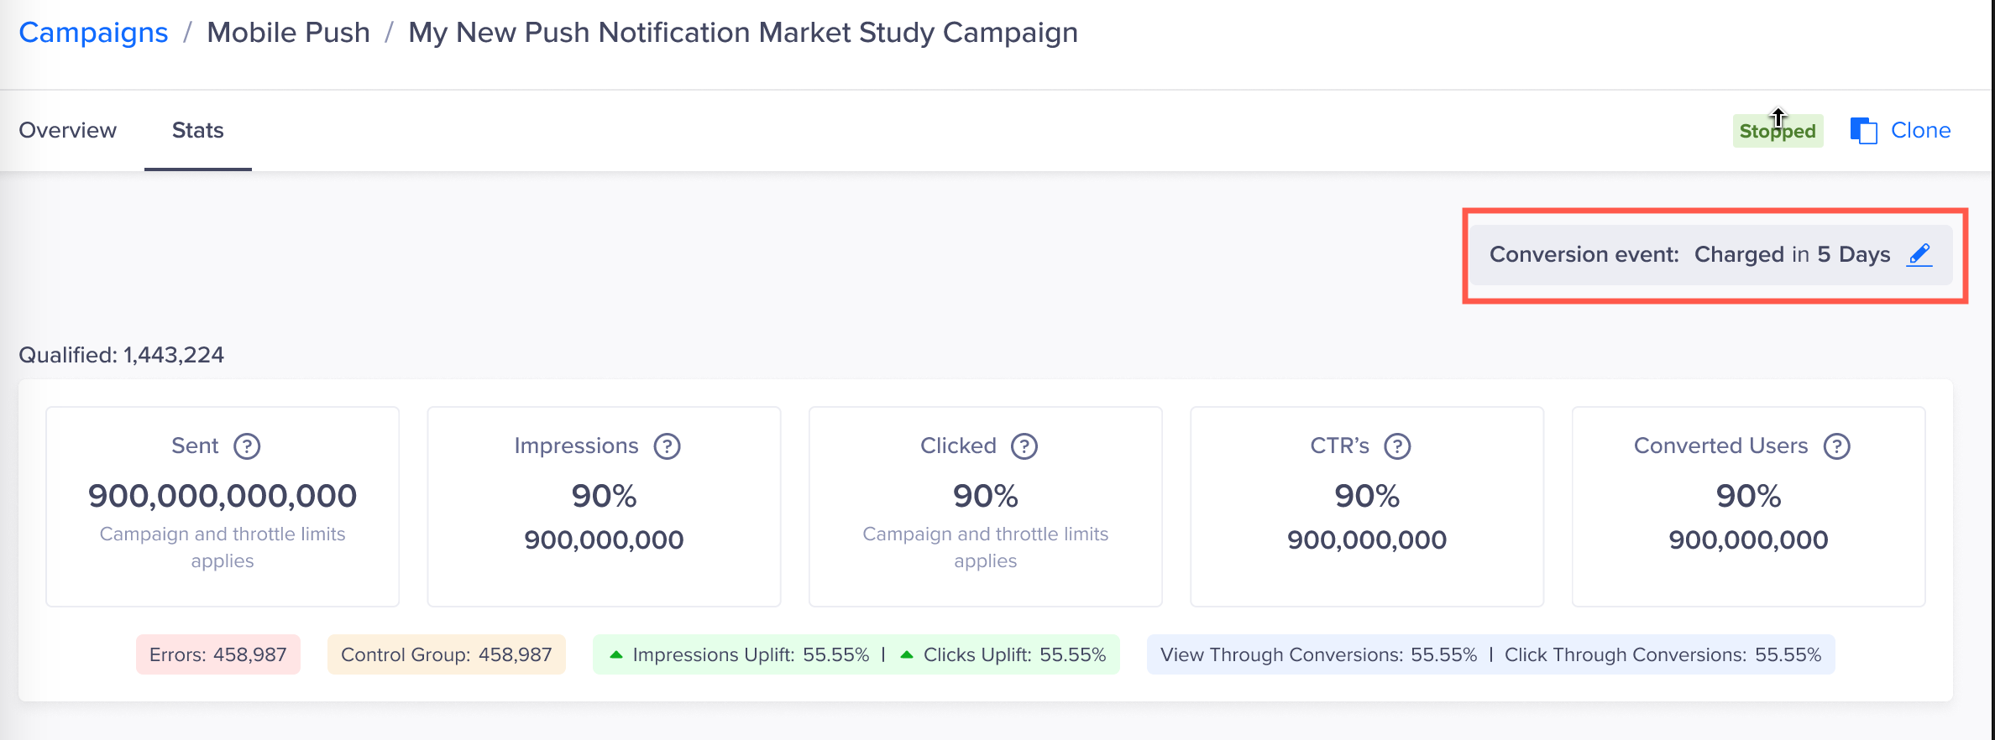
Task: Click the Clone link text
Action: pyautogui.click(x=1920, y=131)
